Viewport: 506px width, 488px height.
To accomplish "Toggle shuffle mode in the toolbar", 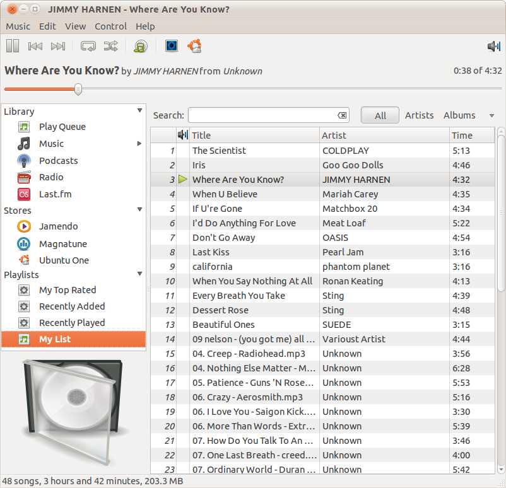I will click(110, 46).
